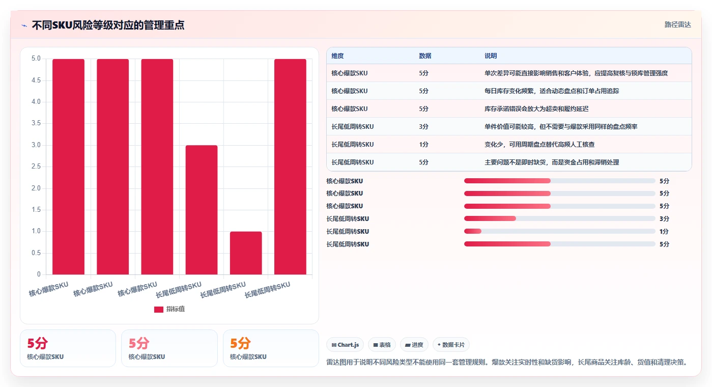Click the footer note beginning 雷达图用于说明
Screen dimensions: 712x387
click(507, 363)
